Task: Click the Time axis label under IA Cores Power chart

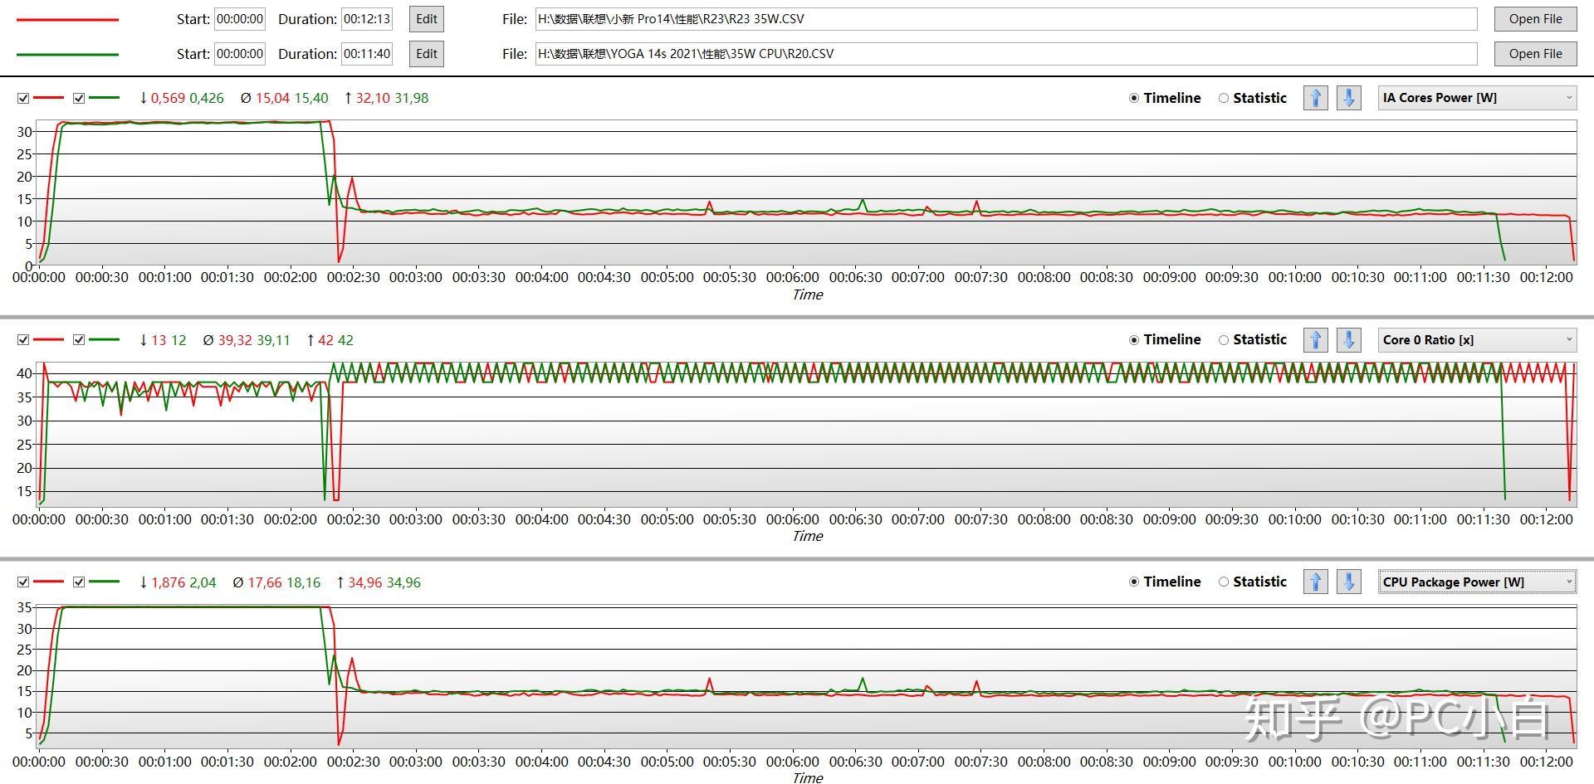Action: [808, 295]
